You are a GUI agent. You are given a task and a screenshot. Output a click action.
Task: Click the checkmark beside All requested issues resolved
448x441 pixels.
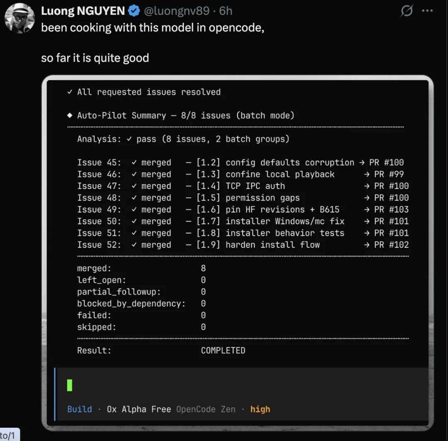pyautogui.click(x=70, y=92)
